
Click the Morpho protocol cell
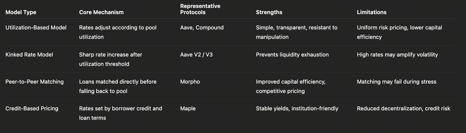pyautogui.click(x=190, y=82)
